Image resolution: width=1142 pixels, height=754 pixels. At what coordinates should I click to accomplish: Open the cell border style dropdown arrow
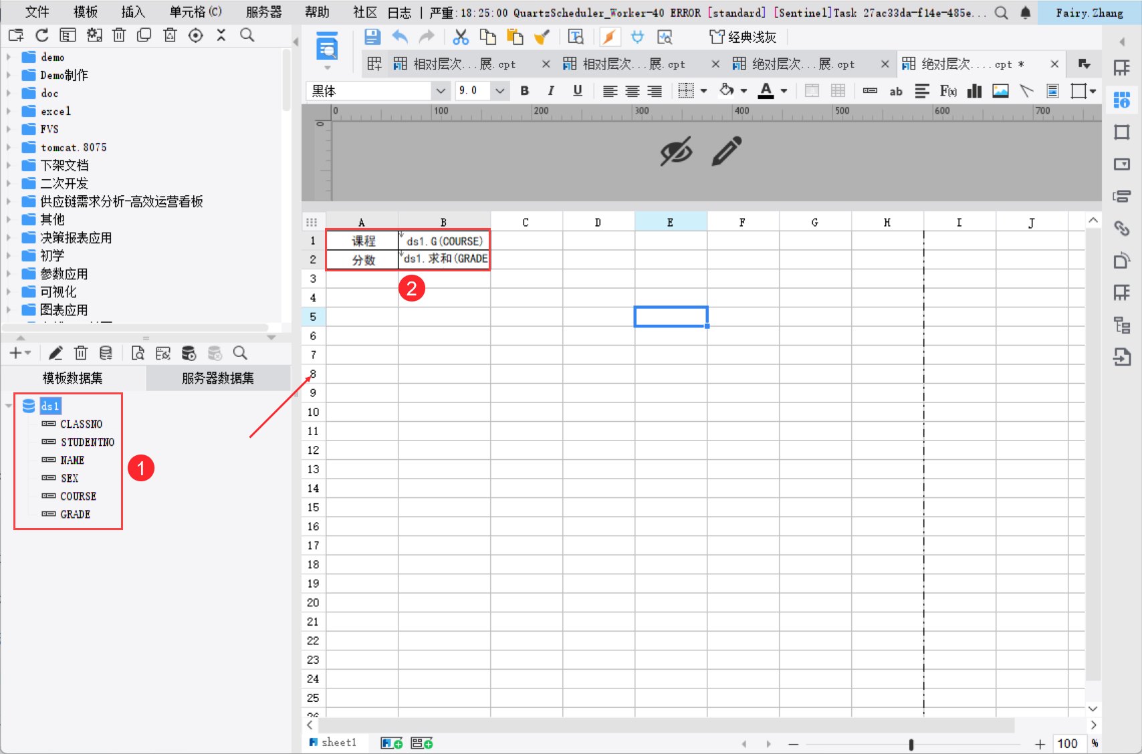click(704, 91)
